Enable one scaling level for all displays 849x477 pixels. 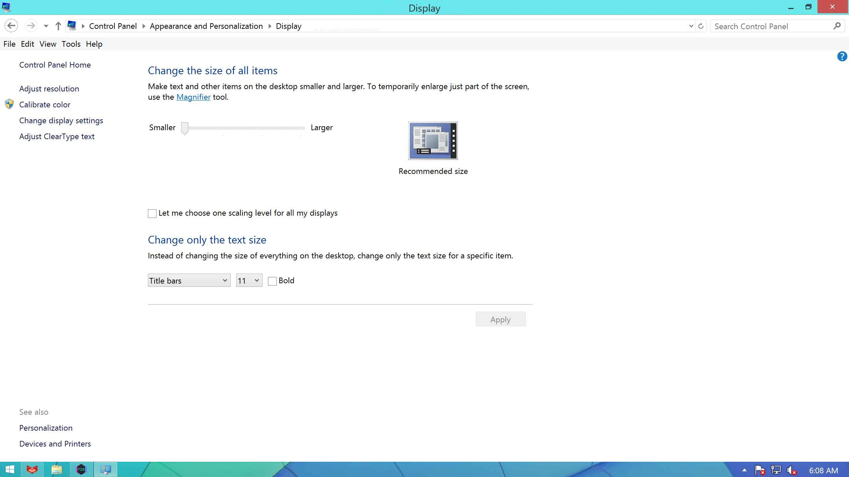152,214
